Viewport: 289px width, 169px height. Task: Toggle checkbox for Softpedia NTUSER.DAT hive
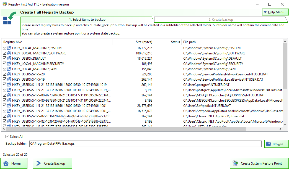click(5, 105)
